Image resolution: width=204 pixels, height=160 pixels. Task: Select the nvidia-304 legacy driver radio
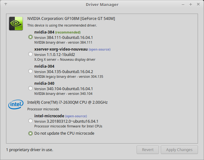click(31, 71)
